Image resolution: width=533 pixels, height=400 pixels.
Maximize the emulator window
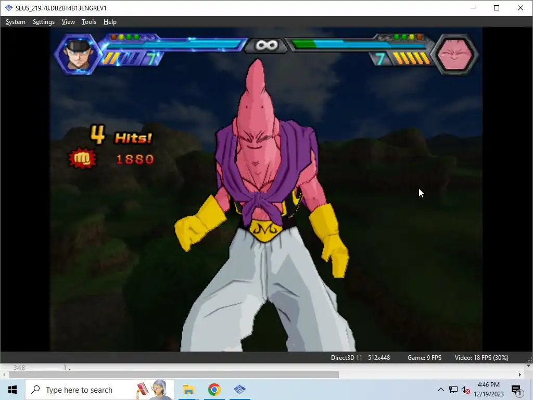(496, 8)
